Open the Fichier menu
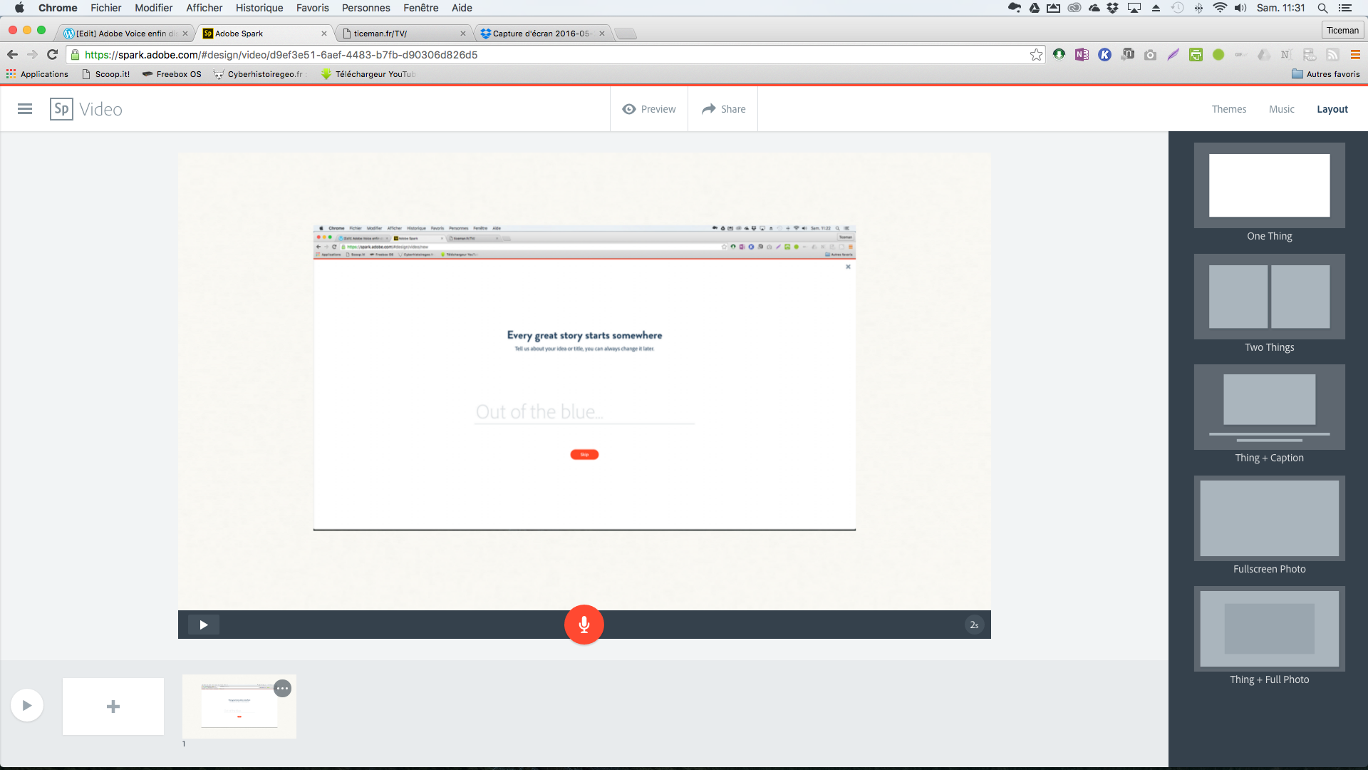The height and width of the screenshot is (770, 1368). tap(105, 8)
